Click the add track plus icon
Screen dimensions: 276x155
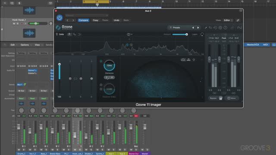[x=5, y=3]
